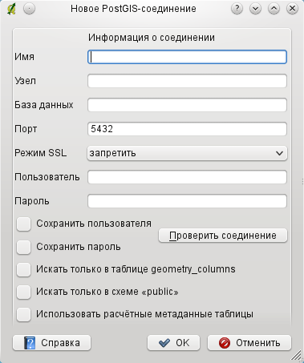The image size is (304, 363).
Task: Click the question mark help button in title bar
Action: click(237, 9)
